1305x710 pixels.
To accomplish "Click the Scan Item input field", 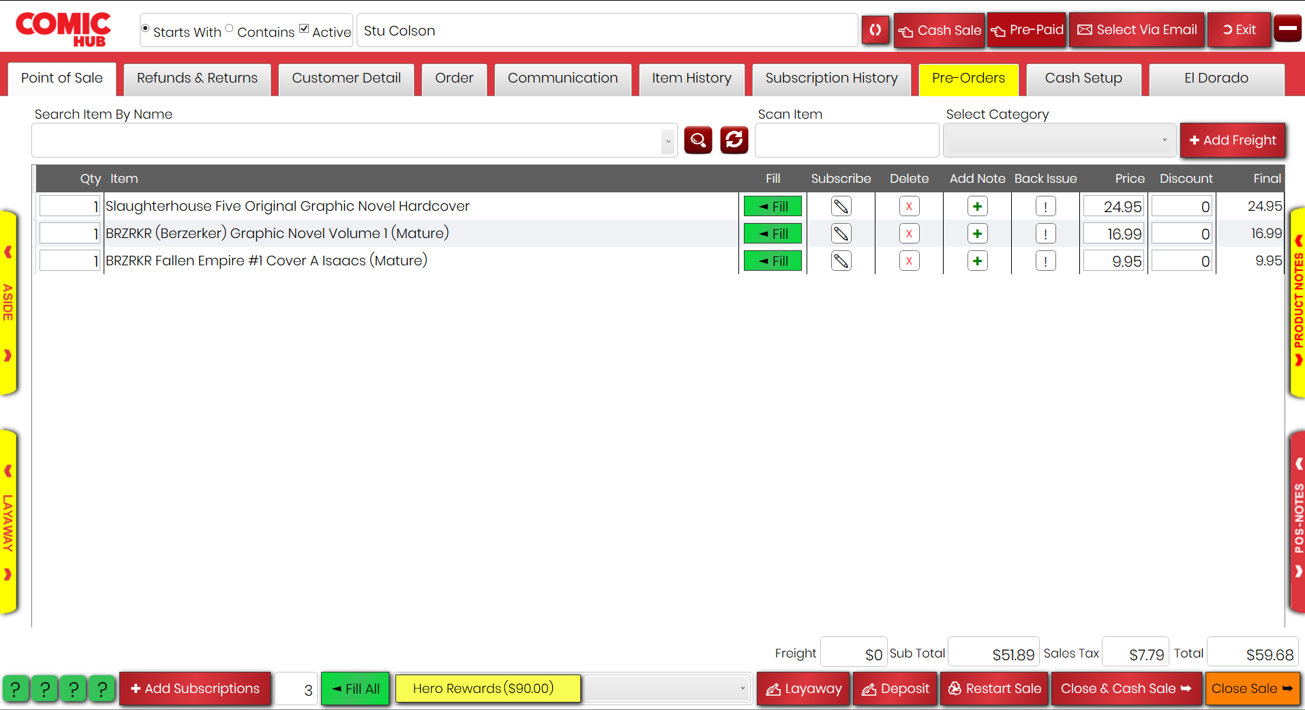I will click(847, 140).
